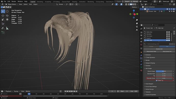176x99 pixels.
Task: Click the Diameter Scale field
Action: (x=164, y=78)
